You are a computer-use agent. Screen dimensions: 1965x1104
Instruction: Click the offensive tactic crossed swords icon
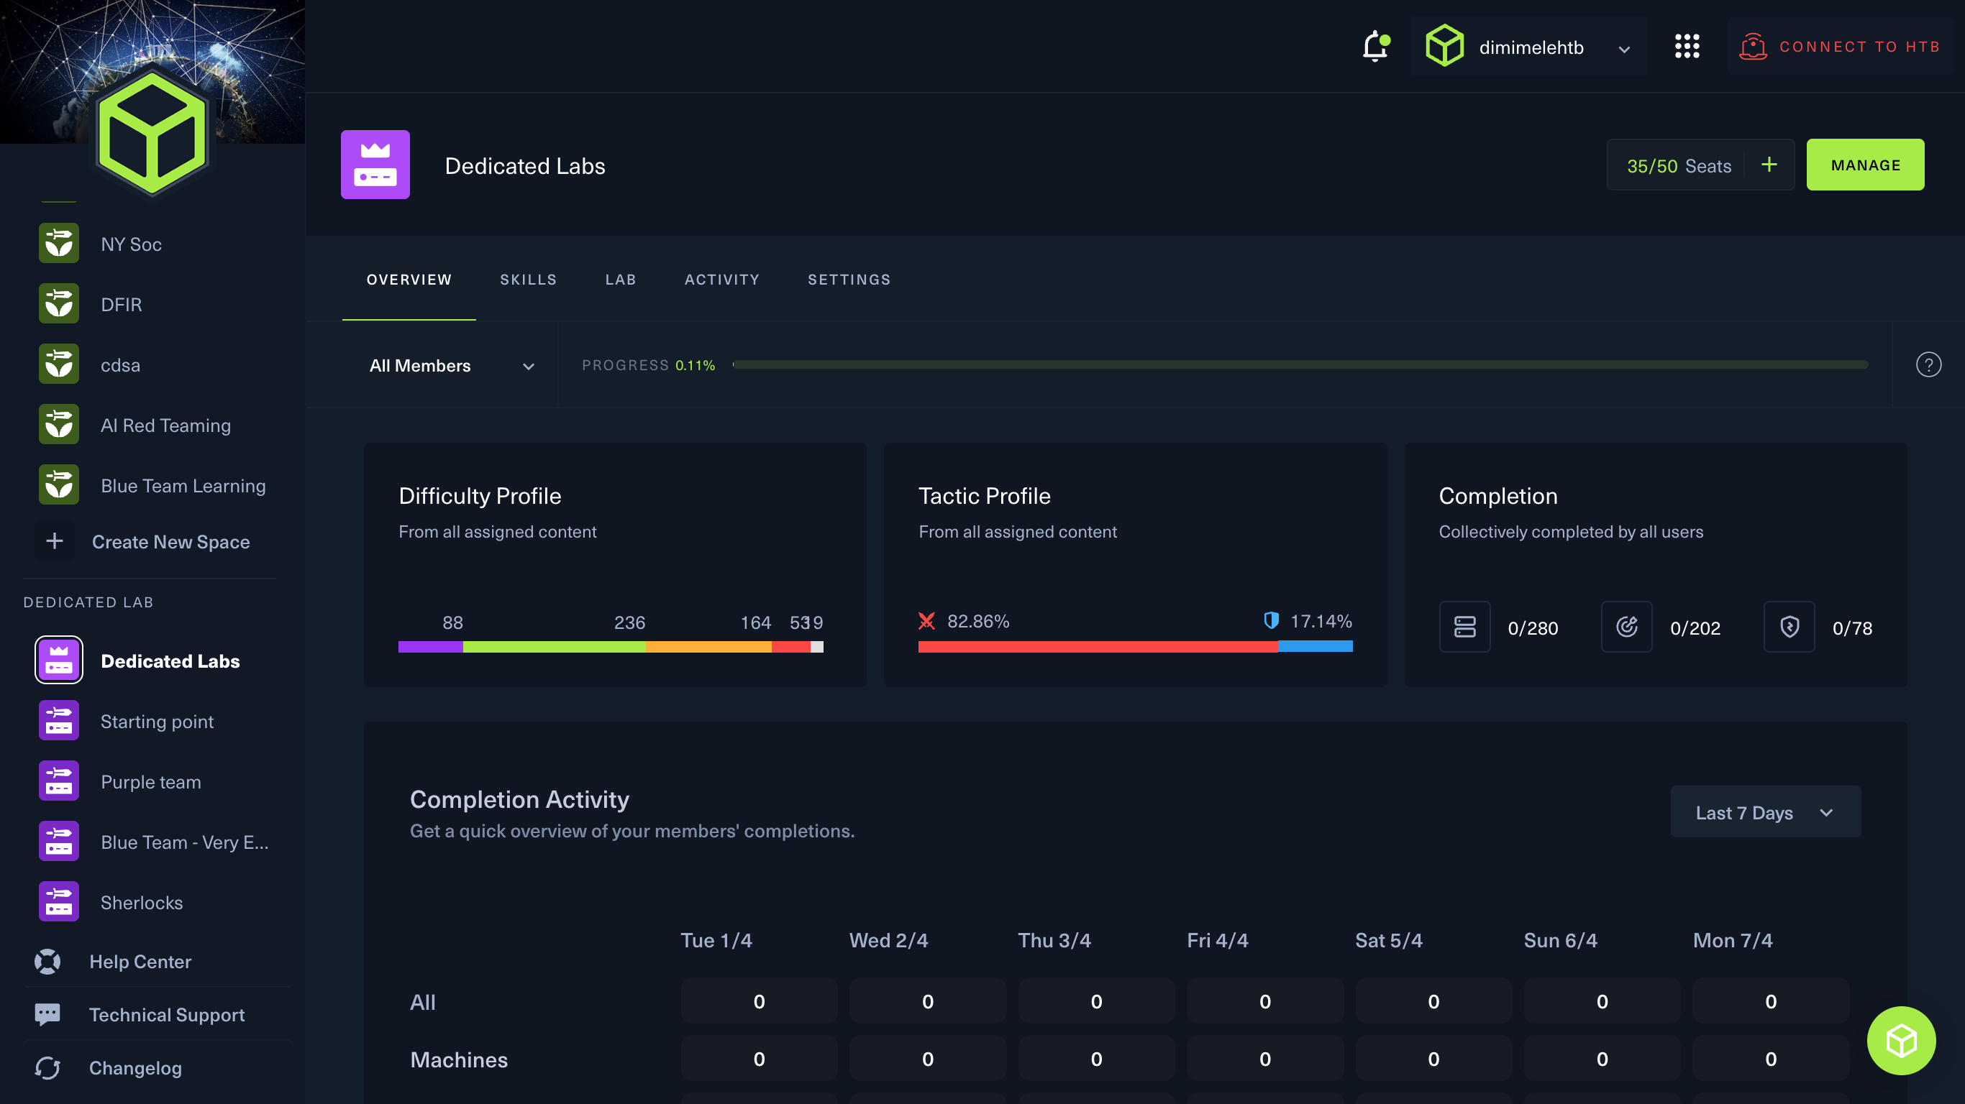pos(927,622)
